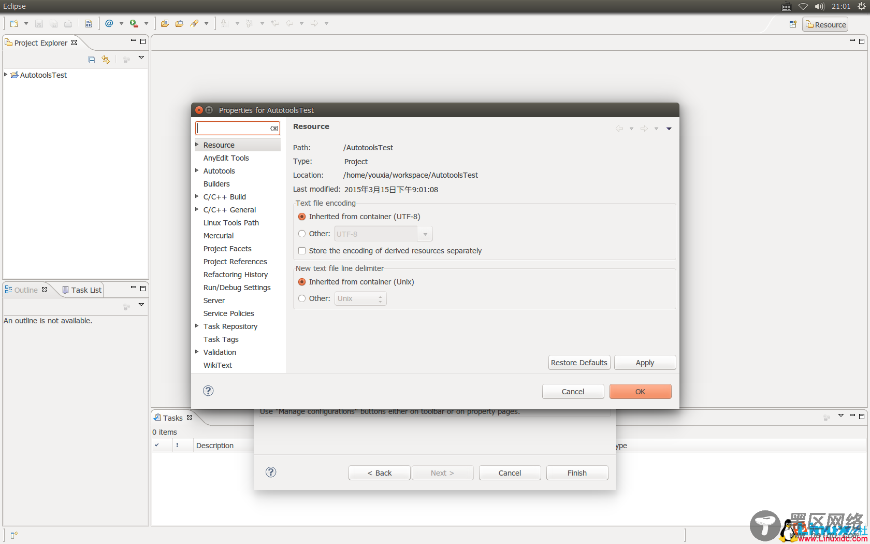Select AnyEdit Tools in the properties list

coord(226,158)
